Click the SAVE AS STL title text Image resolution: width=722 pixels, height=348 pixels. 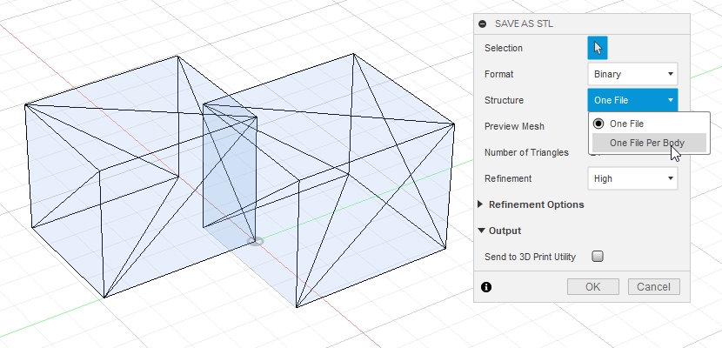pyautogui.click(x=523, y=24)
